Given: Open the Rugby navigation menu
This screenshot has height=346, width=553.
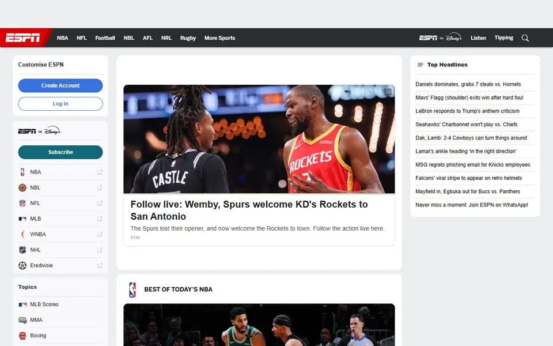Looking at the screenshot, I should [188, 38].
